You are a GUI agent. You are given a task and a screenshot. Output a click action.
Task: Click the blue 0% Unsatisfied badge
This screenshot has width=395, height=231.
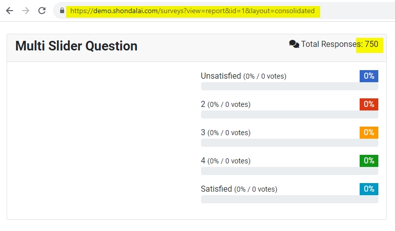coord(369,76)
